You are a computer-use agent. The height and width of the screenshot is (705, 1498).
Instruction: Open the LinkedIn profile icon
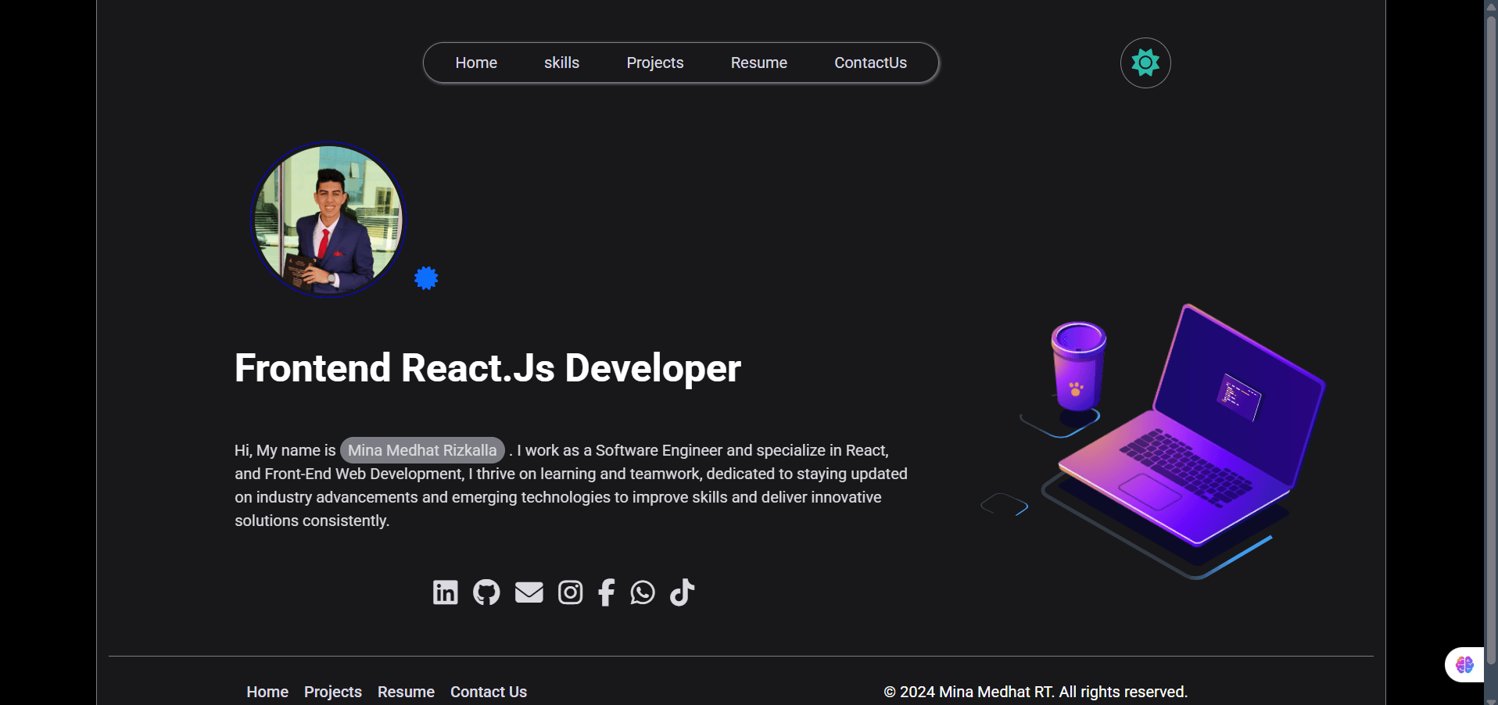tap(446, 592)
